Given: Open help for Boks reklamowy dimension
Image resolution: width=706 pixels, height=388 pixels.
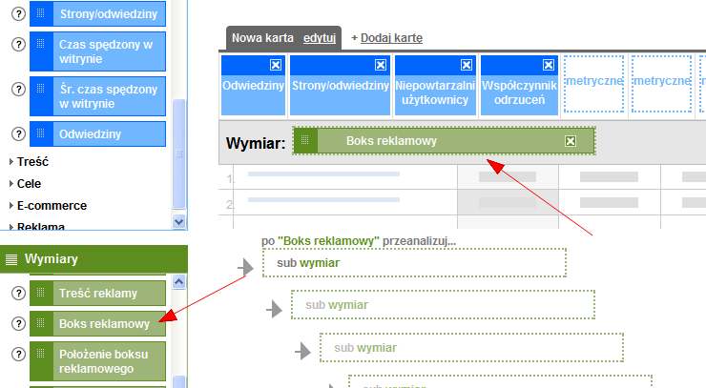Looking at the screenshot, I should click(17, 324).
